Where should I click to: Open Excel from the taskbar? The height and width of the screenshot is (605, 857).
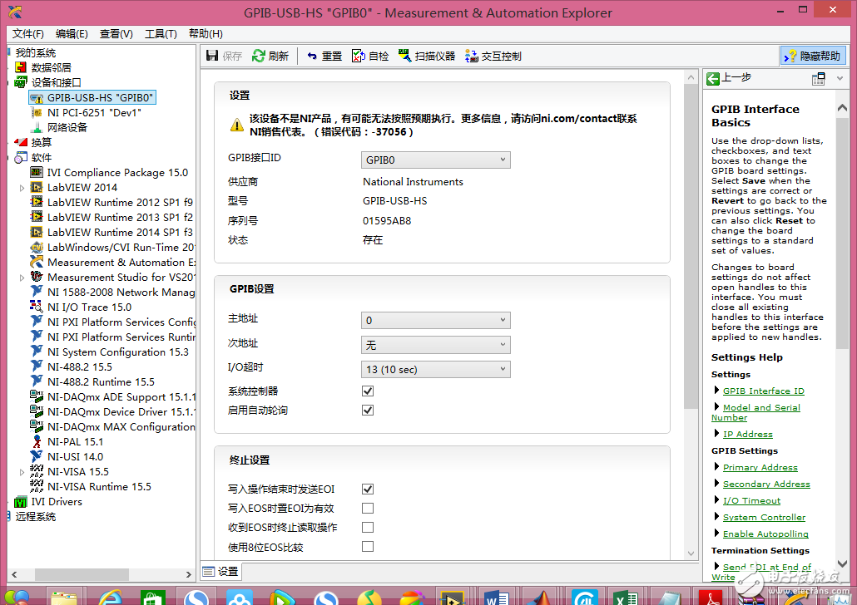[625, 598]
